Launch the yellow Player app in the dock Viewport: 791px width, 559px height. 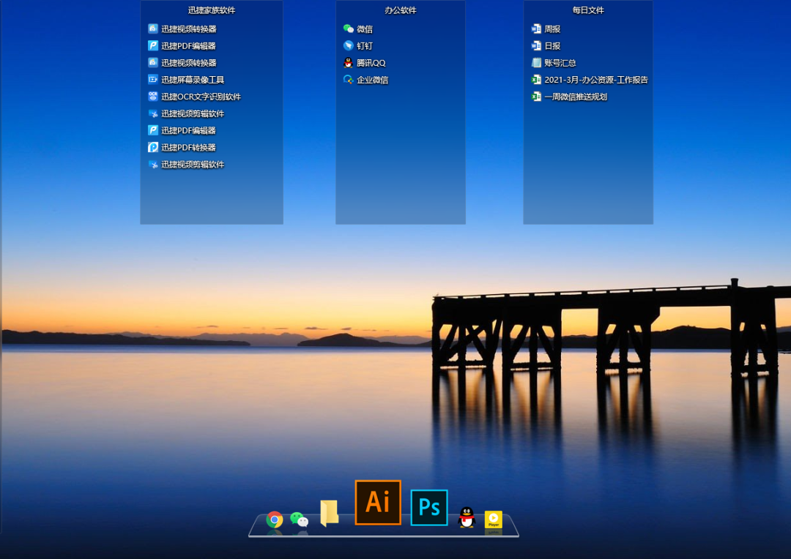pyautogui.click(x=494, y=519)
